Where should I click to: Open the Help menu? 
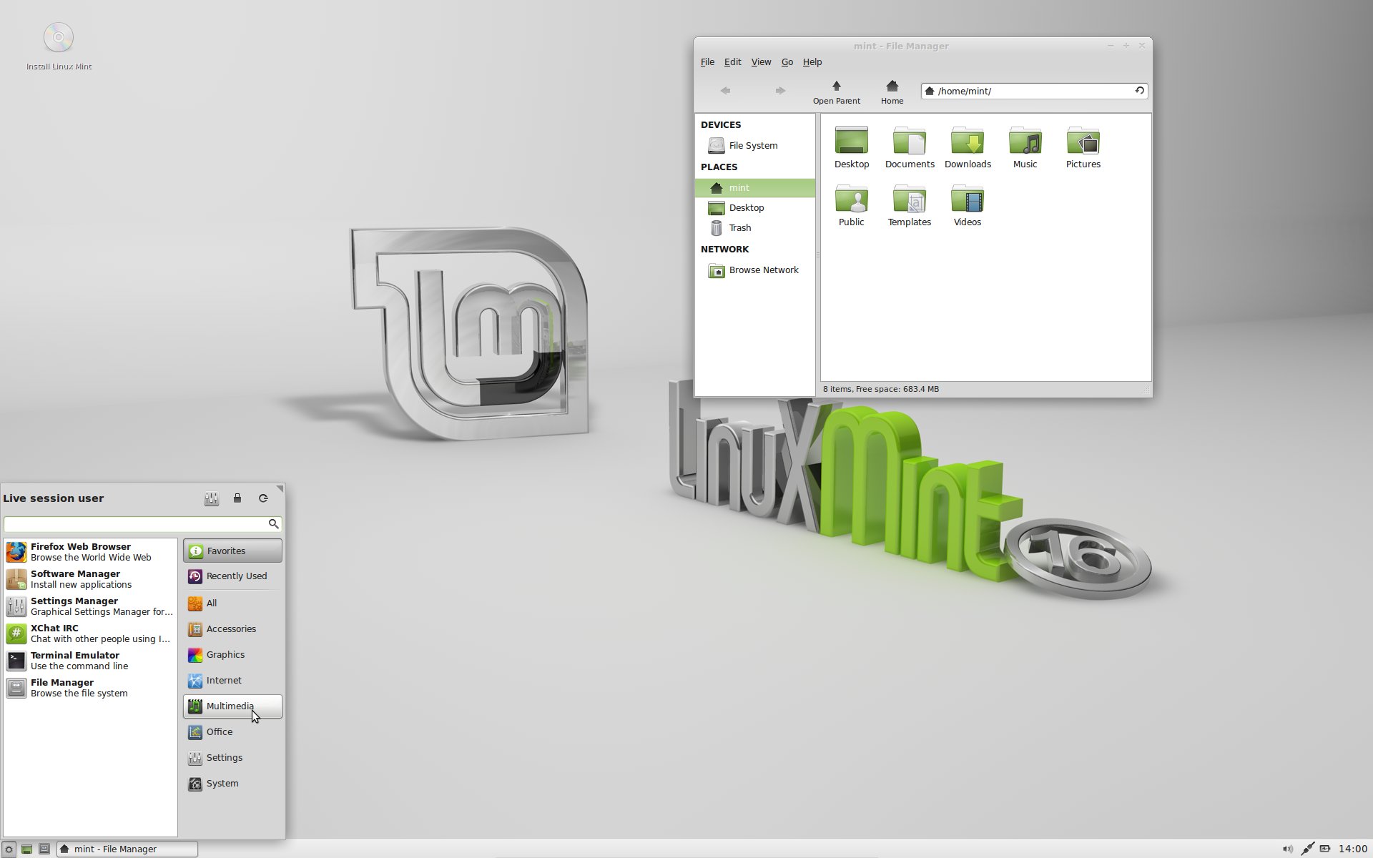[812, 62]
